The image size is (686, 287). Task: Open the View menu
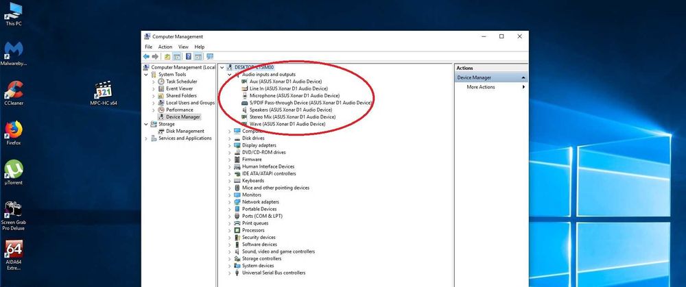click(x=183, y=47)
